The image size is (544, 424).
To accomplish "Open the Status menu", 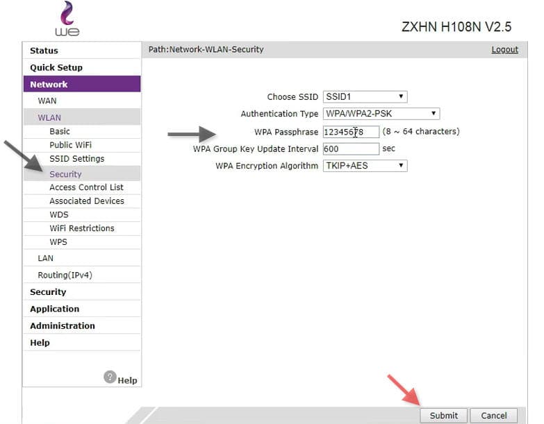I will pos(82,51).
